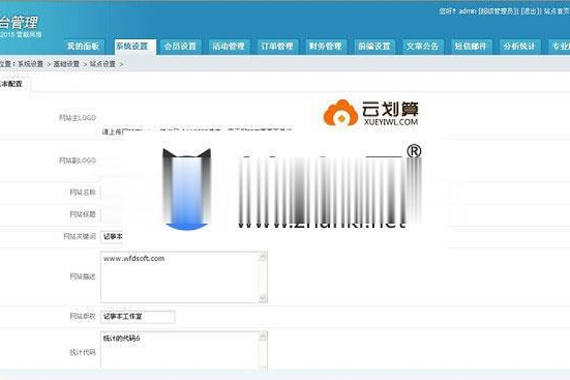570x380 pixels.
Task: Go to the 活动管理 tab
Action: tap(228, 46)
